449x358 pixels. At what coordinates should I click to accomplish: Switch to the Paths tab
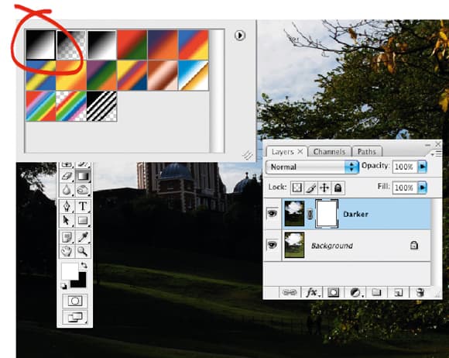(366, 152)
